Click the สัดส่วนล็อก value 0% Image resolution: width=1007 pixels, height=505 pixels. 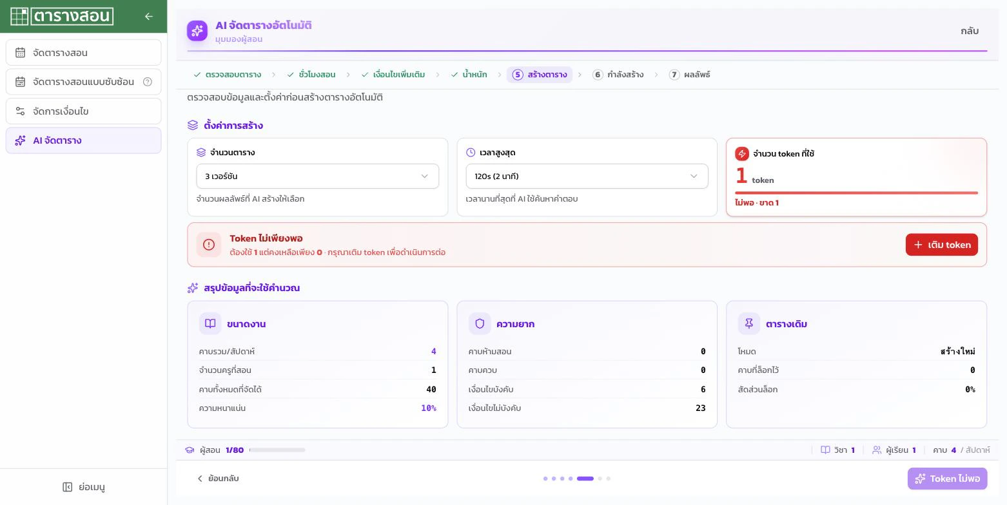pos(970,390)
